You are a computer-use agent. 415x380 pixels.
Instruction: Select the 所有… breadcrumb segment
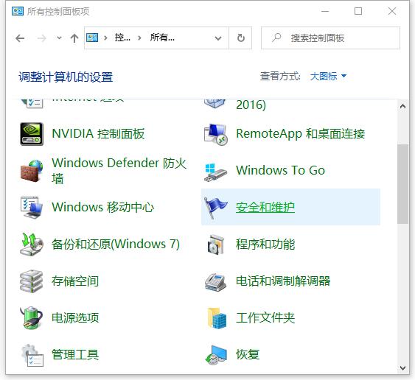point(162,38)
